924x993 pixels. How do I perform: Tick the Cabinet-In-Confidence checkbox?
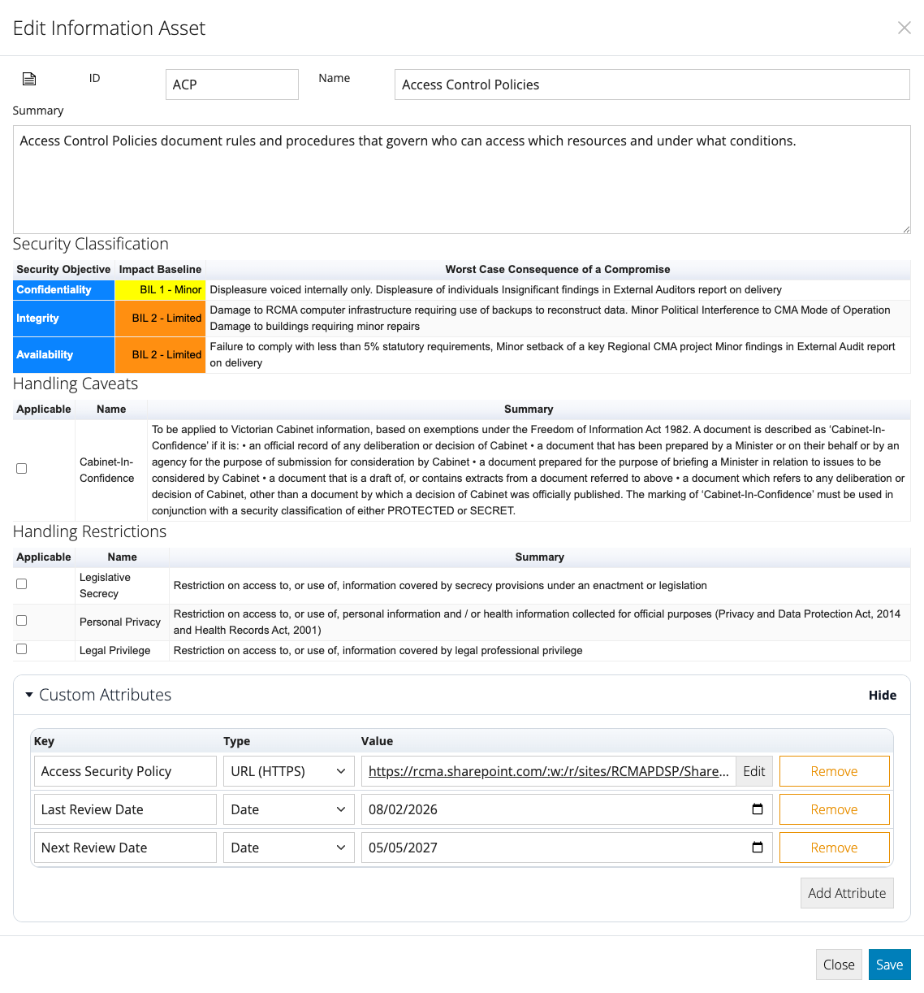22,469
